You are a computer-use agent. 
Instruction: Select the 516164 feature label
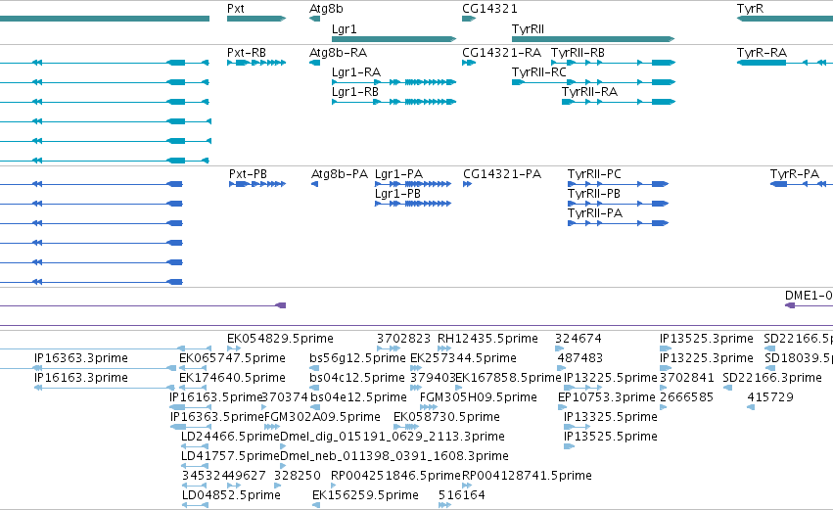tap(462, 495)
